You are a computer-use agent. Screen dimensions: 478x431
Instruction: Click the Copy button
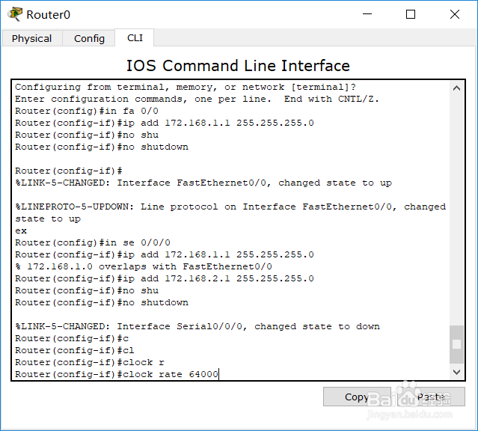(x=357, y=397)
